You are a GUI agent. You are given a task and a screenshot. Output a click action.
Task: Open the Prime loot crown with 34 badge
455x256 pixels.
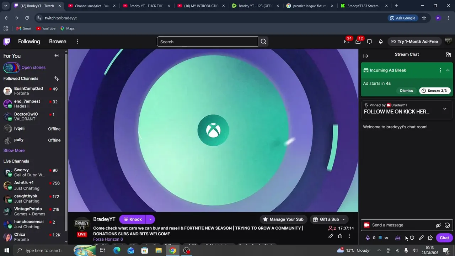347,42
